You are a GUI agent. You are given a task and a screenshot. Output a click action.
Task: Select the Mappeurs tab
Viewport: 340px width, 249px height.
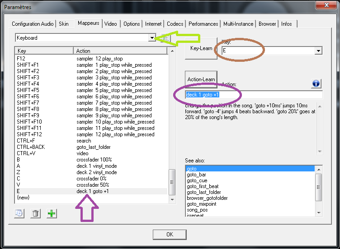pos(89,23)
